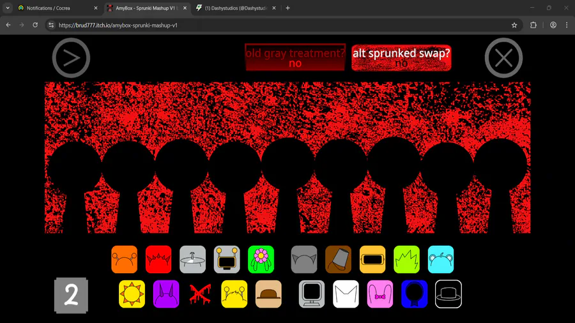Select the gray cat ears character icon
Viewport: 575px width, 323px height.
pyautogui.click(x=304, y=259)
